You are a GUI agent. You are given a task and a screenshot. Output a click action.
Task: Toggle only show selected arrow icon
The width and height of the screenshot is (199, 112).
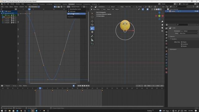(x=55, y=7)
